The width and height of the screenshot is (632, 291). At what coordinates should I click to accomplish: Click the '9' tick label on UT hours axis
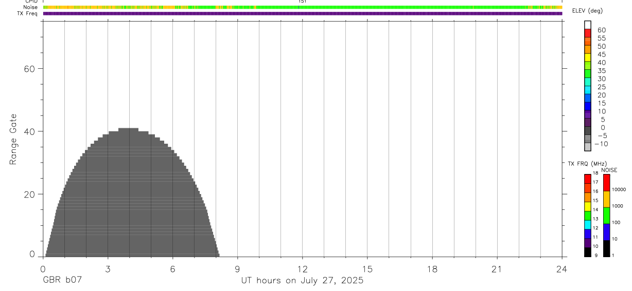click(237, 269)
